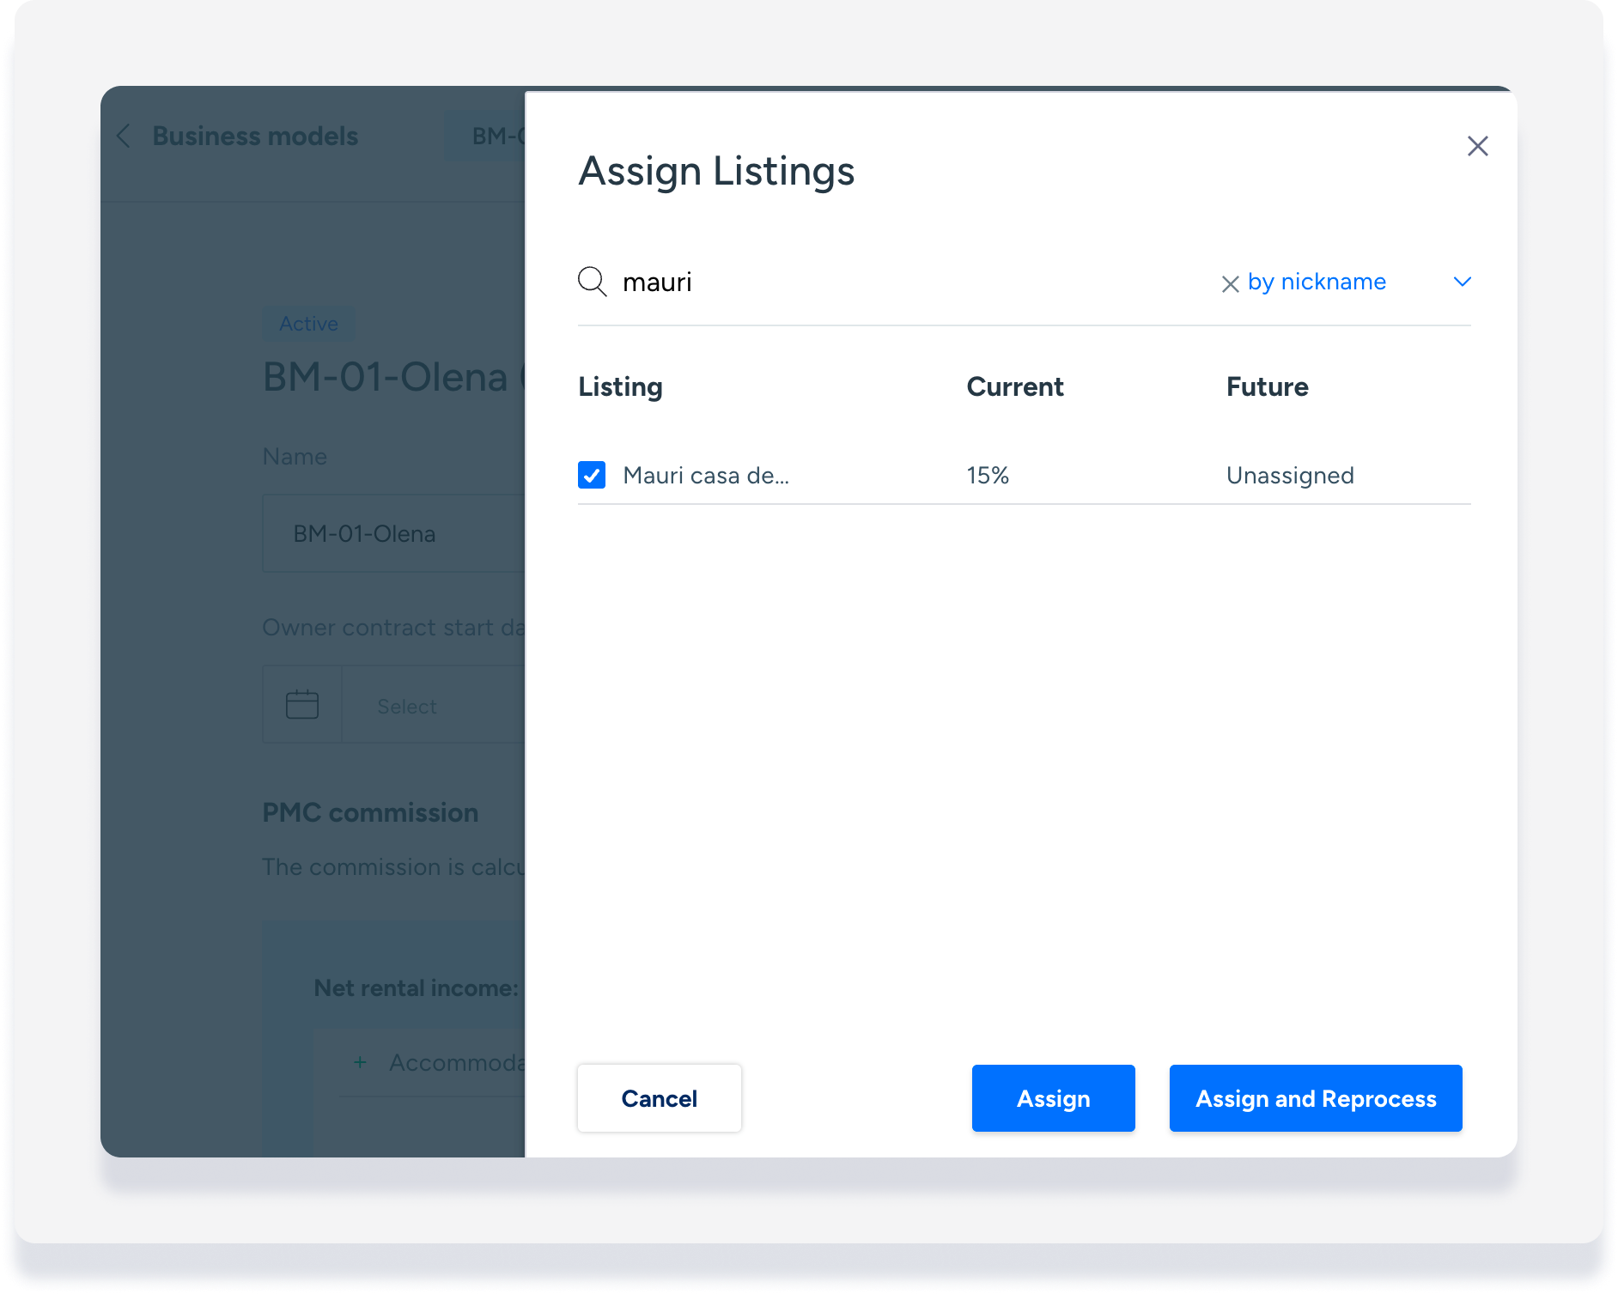Click the 15% current value
Viewport: 1618px width, 1294px height.
point(988,476)
